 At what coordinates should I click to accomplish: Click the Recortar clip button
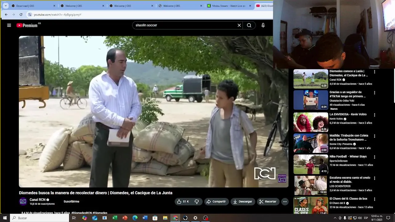pos(268,202)
